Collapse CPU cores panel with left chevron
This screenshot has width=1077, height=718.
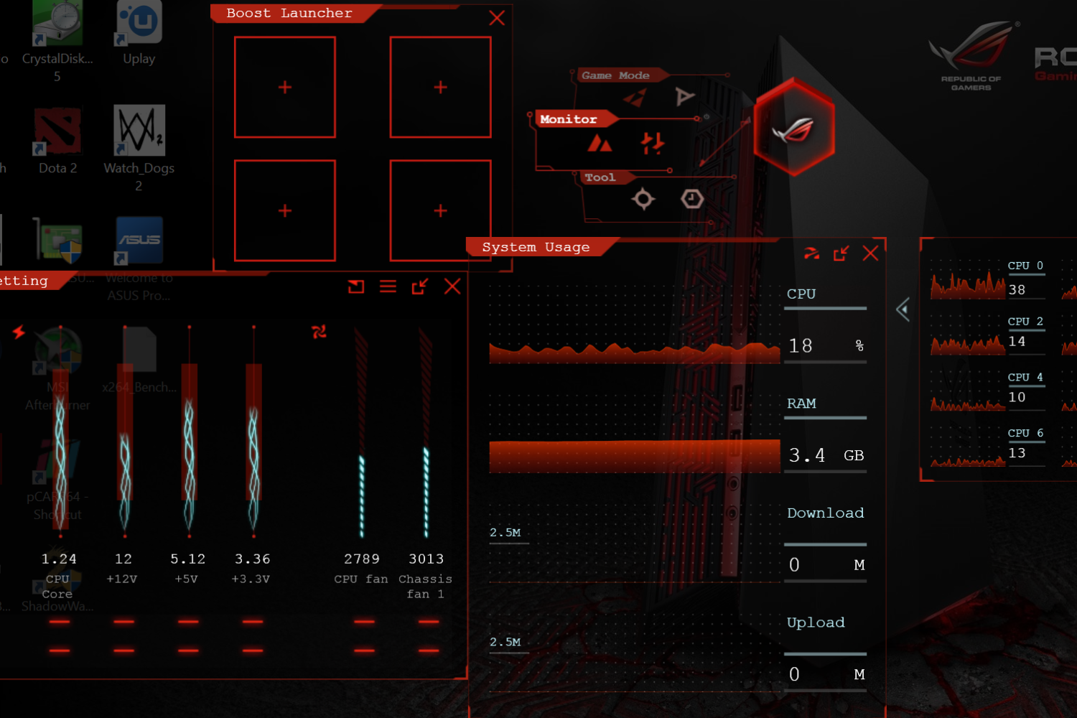[903, 309]
